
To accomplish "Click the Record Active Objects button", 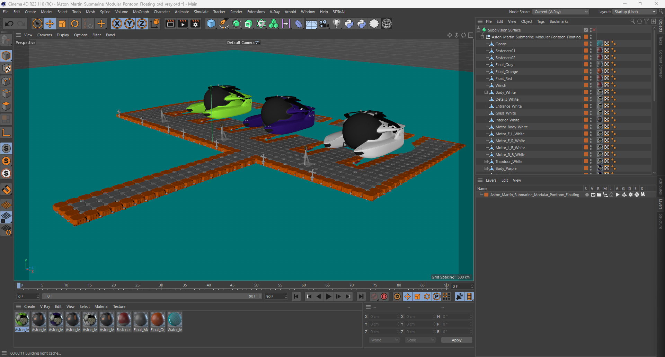I will click(x=374, y=296).
